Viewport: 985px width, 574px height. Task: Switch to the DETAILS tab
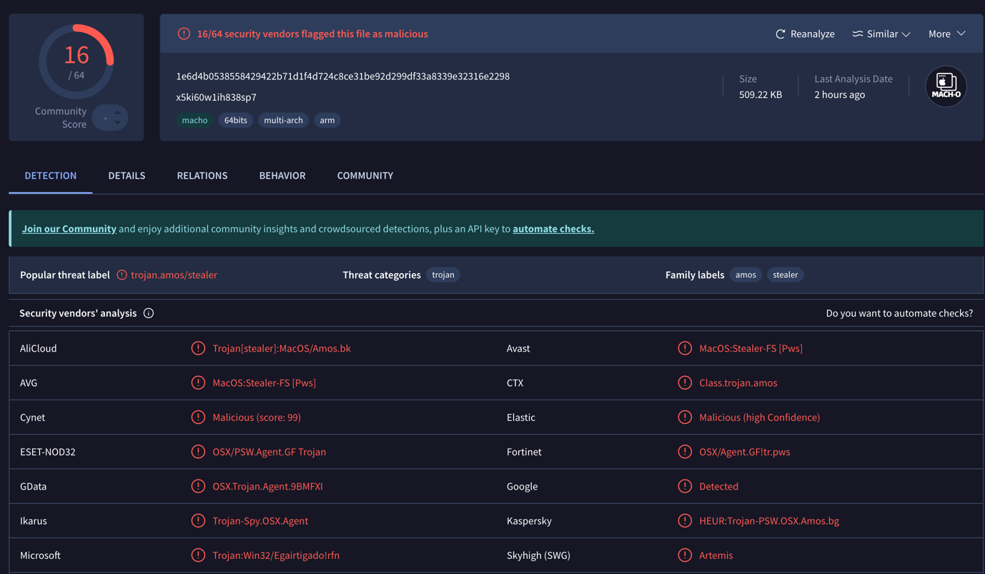point(127,176)
